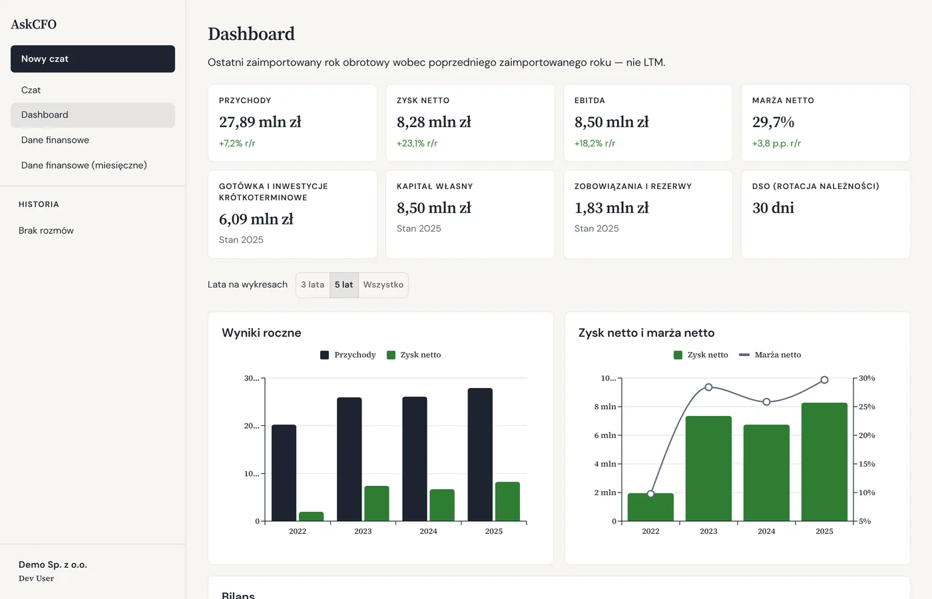Click the Dev User label
This screenshot has height=599, width=932.
(x=36, y=578)
